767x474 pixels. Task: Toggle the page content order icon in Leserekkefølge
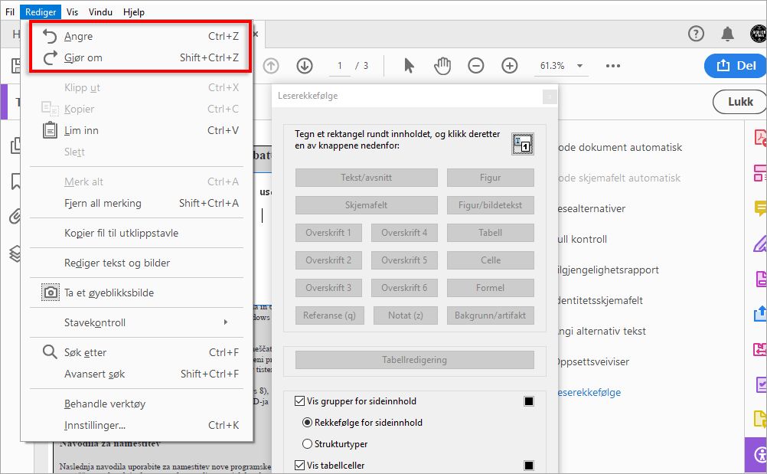click(522, 144)
